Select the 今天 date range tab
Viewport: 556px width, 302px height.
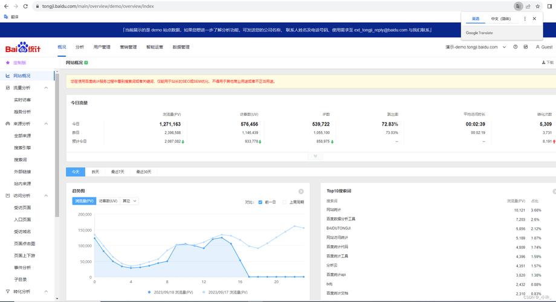[x=76, y=172]
